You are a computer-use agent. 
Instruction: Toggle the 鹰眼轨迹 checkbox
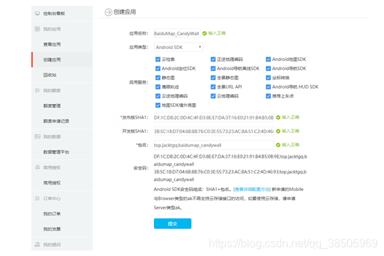158,86
